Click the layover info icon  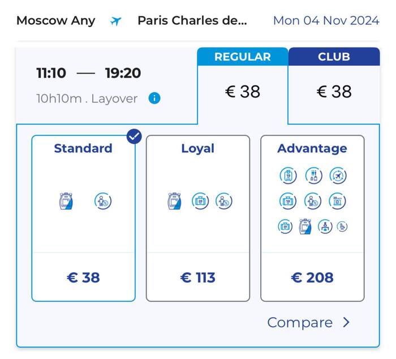(154, 99)
